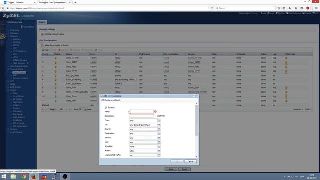Toggle Enable Policy Control checkbox

click(x=42, y=34)
